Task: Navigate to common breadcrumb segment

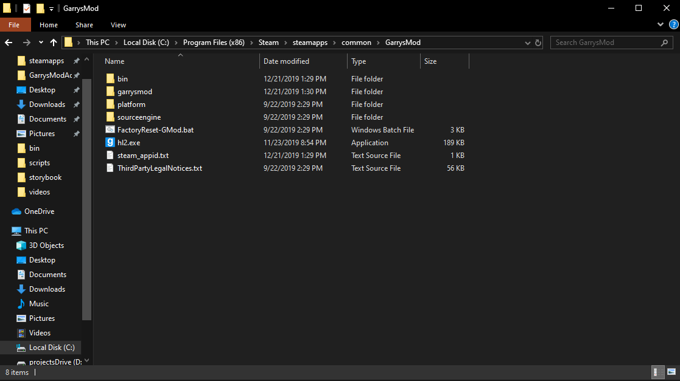Action: [357, 43]
